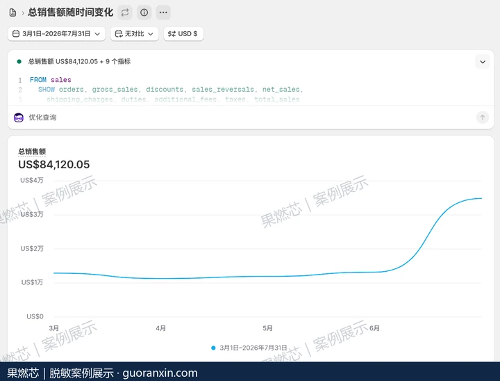The image size is (500, 381).
Task: Click the US$84,120.05 total value
Action: pyautogui.click(x=54, y=165)
